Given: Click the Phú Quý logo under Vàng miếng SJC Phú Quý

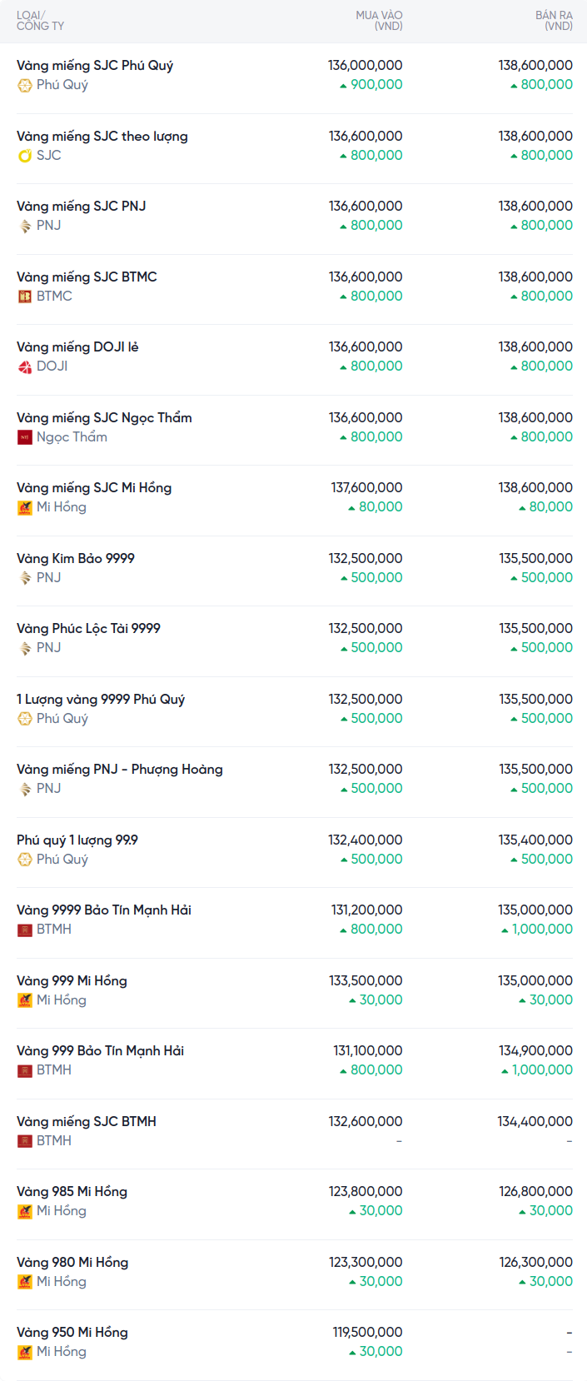Looking at the screenshot, I should 25,85.
